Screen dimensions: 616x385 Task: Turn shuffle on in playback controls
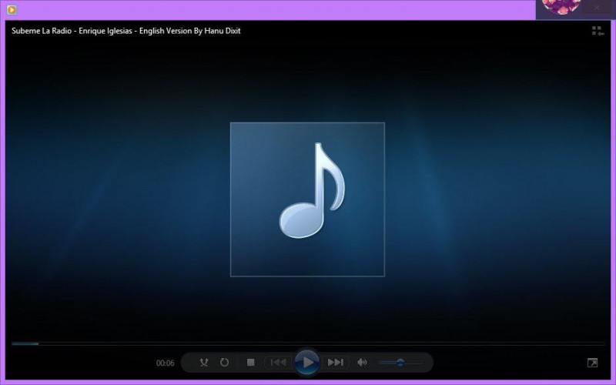(x=203, y=362)
